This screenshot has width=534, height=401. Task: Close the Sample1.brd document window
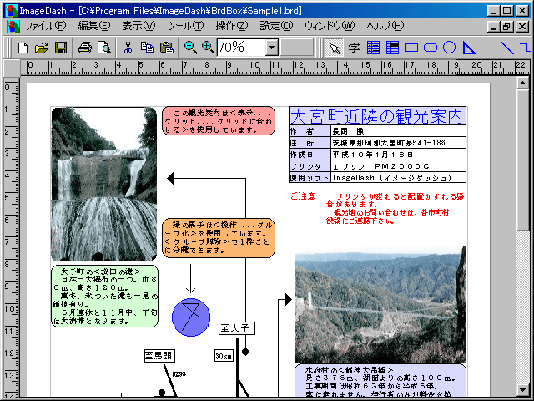coord(522,26)
